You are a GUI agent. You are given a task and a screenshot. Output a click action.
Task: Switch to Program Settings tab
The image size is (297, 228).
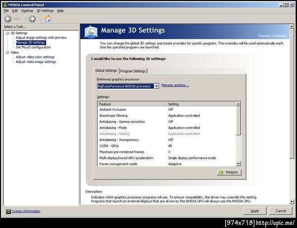pos(133,71)
